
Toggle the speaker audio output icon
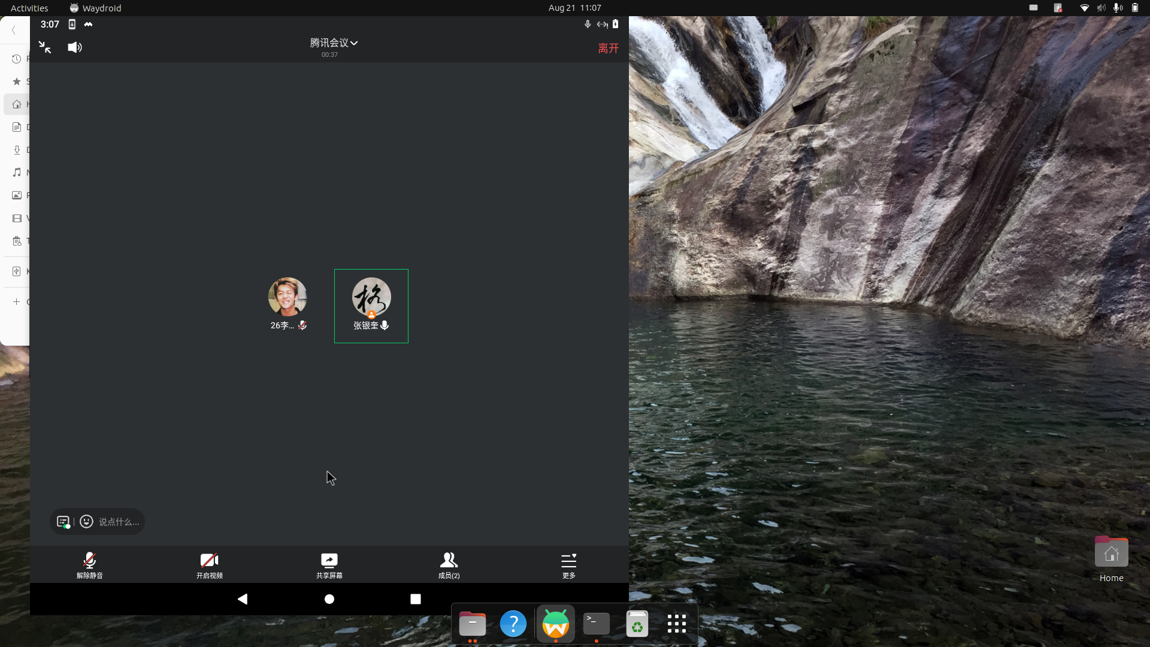(x=75, y=47)
